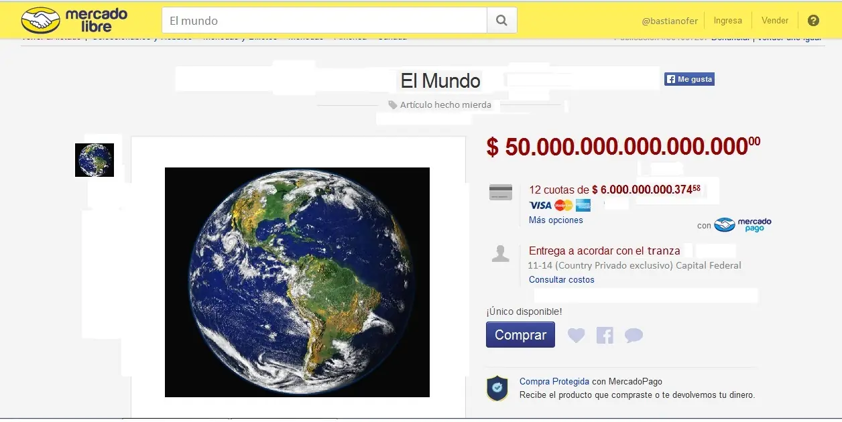Click Entrega a acordar con el tranza

click(605, 251)
